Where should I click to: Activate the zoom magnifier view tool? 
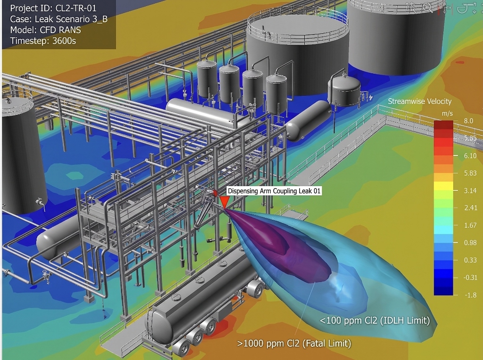pyautogui.click(x=427, y=8)
